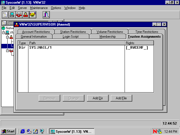Open the File menu

(x=4, y=8)
